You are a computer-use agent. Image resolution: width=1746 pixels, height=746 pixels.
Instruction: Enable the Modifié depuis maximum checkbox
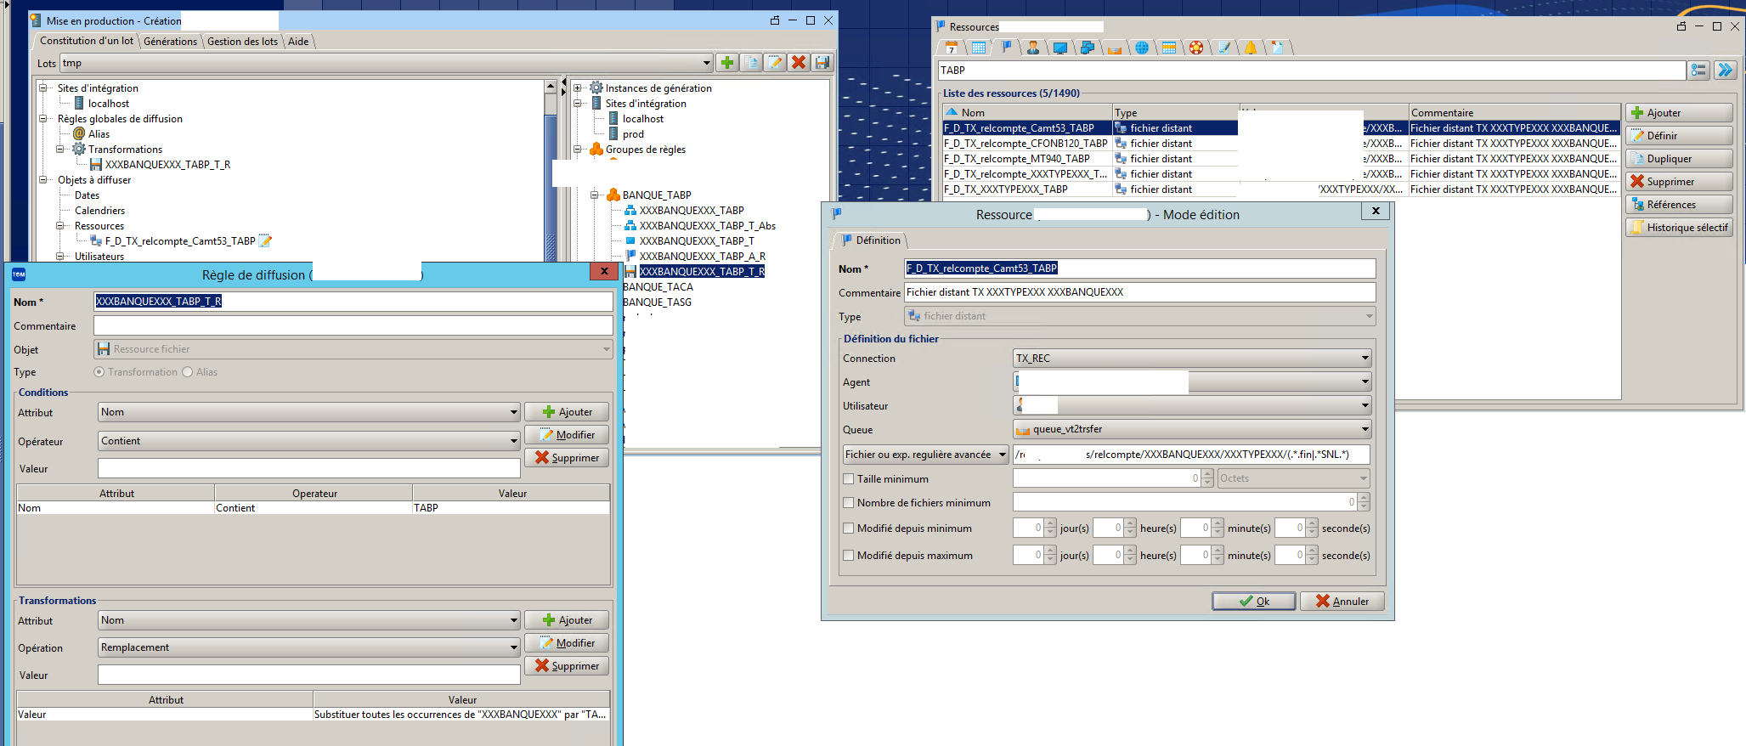tap(848, 556)
